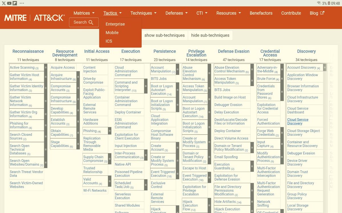Tap the Wi-Fi status icon

pyautogui.click(x=319, y=3)
